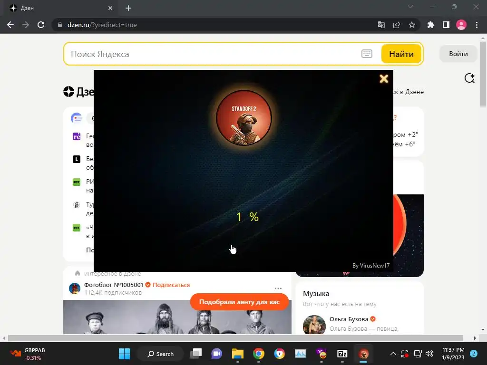487x365 pixels.
Task: Close the Дзен tab
Action: [110, 8]
